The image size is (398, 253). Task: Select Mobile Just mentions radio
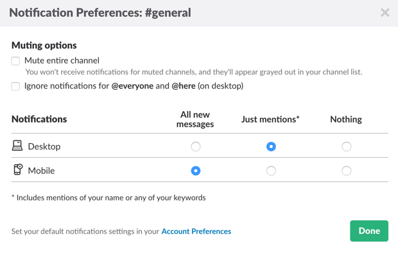[271, 171]
